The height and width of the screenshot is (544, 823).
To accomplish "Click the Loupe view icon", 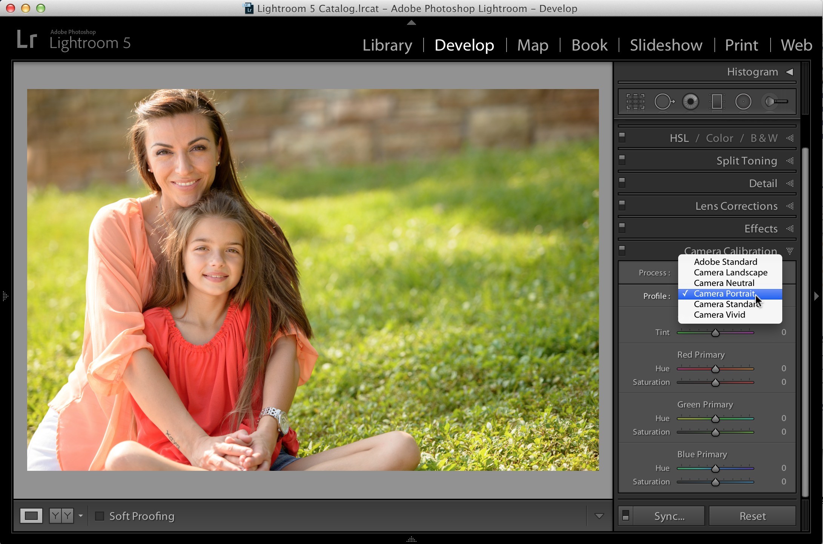I will click(x=31, y=516).
